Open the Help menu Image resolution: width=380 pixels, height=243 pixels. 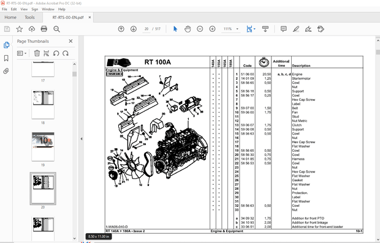pos(61,9)
